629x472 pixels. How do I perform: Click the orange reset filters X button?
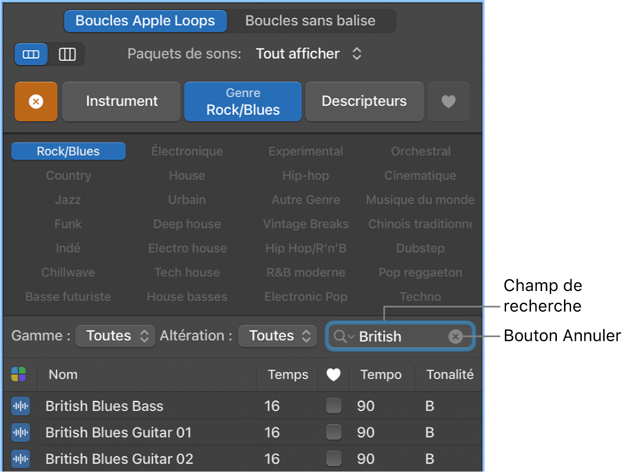point(35,102)
